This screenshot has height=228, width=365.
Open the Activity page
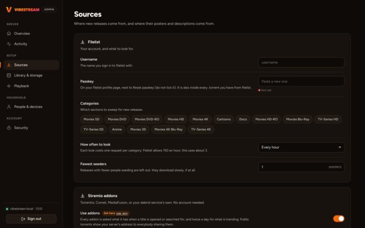coord(32,44)
